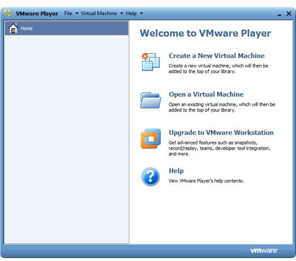Open the Help menu in the menu bar

[x=131, y=13]
